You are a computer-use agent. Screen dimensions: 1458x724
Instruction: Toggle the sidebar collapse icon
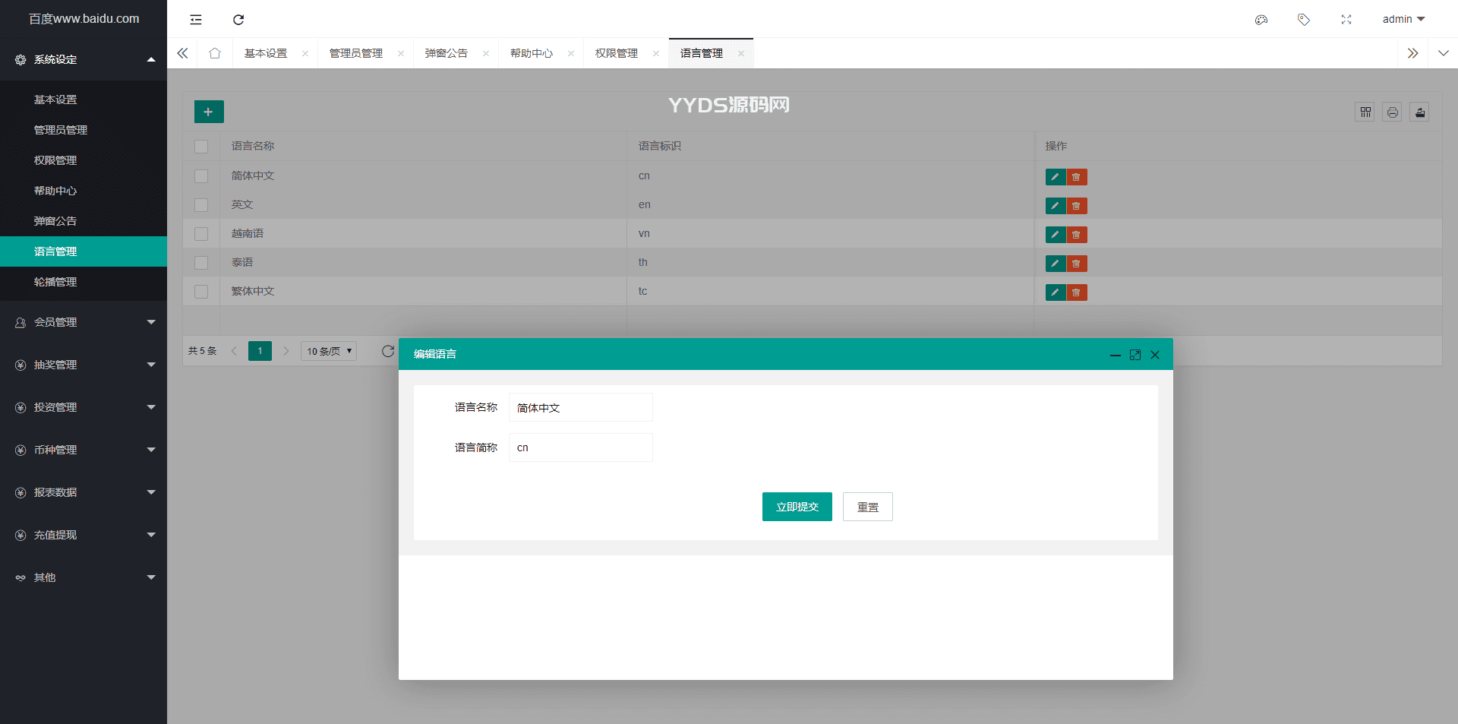(196, 20)
